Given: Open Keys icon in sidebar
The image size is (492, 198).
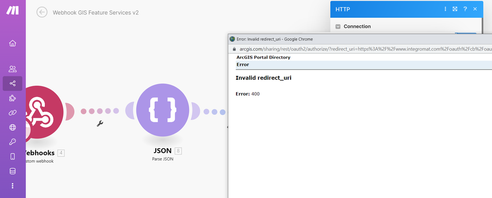Looking at the screenshot, I should click(12, 142).
